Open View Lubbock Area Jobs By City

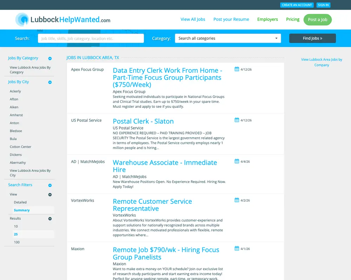(30, 173)
